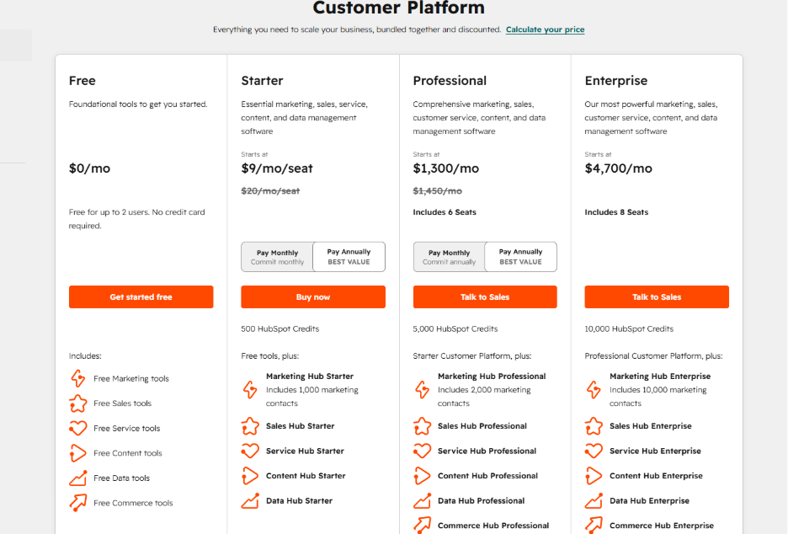
Task: Click the crossed-out $20/mo/seat price
Action: pos(270,191)
